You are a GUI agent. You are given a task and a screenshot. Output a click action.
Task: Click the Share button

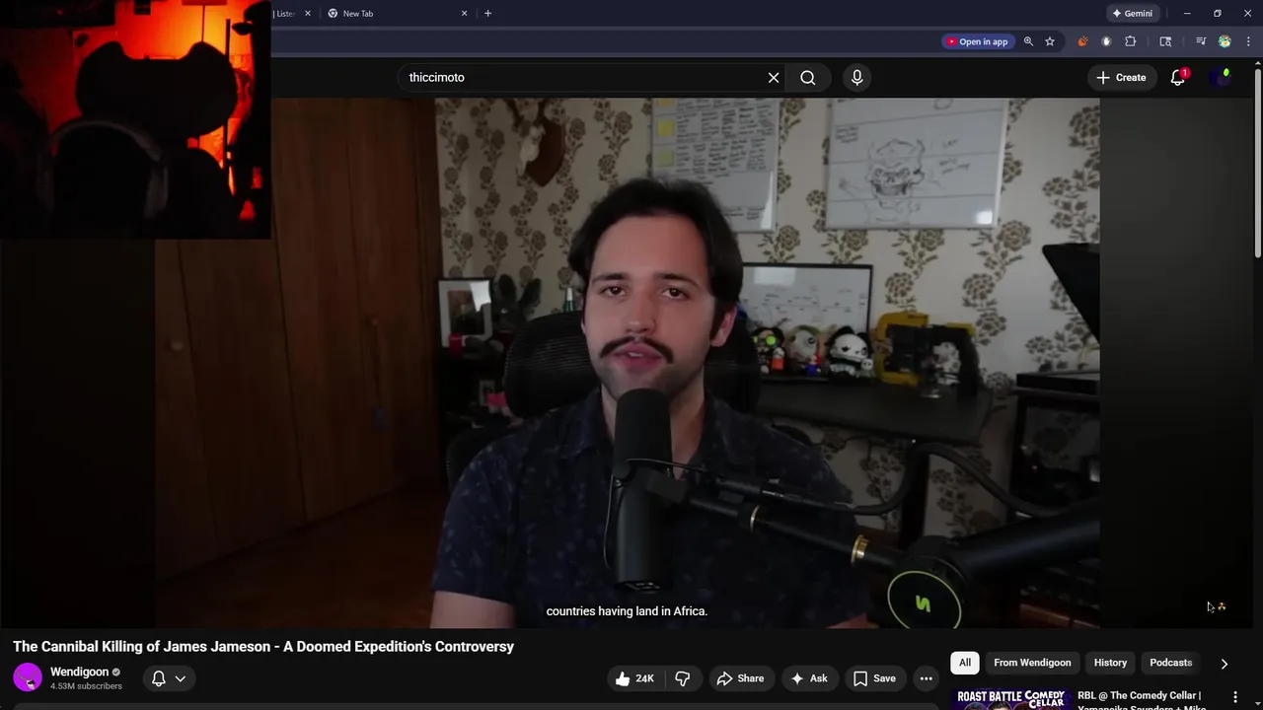740,678
